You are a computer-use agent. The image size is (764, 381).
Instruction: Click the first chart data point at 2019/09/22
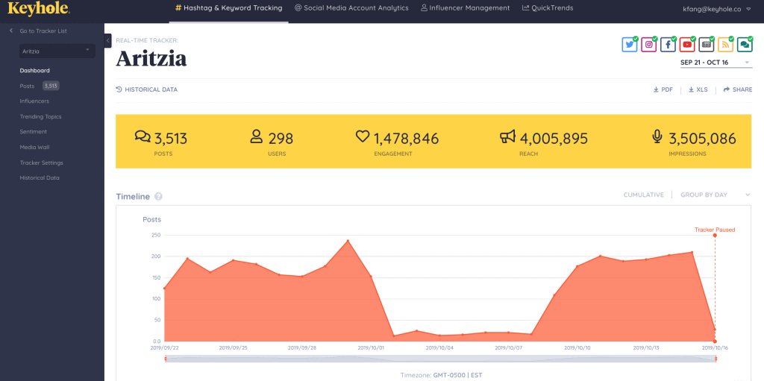[x=165, y=289]
